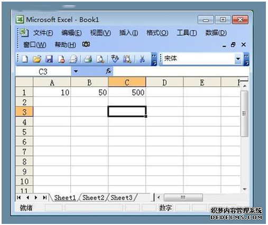Select row 5 header
The image size is (268, 225).
(24, 132)
